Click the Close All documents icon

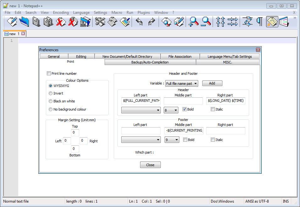tap(73, 22)
